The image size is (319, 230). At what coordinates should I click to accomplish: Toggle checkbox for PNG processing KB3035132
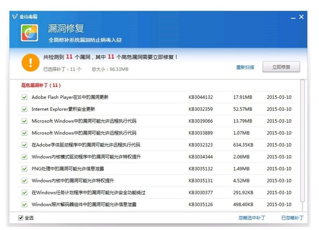click(x=24, y=169)
